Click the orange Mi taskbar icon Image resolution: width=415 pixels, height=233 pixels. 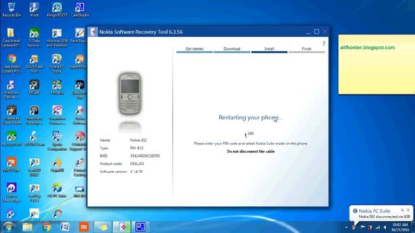pos(84,227)
